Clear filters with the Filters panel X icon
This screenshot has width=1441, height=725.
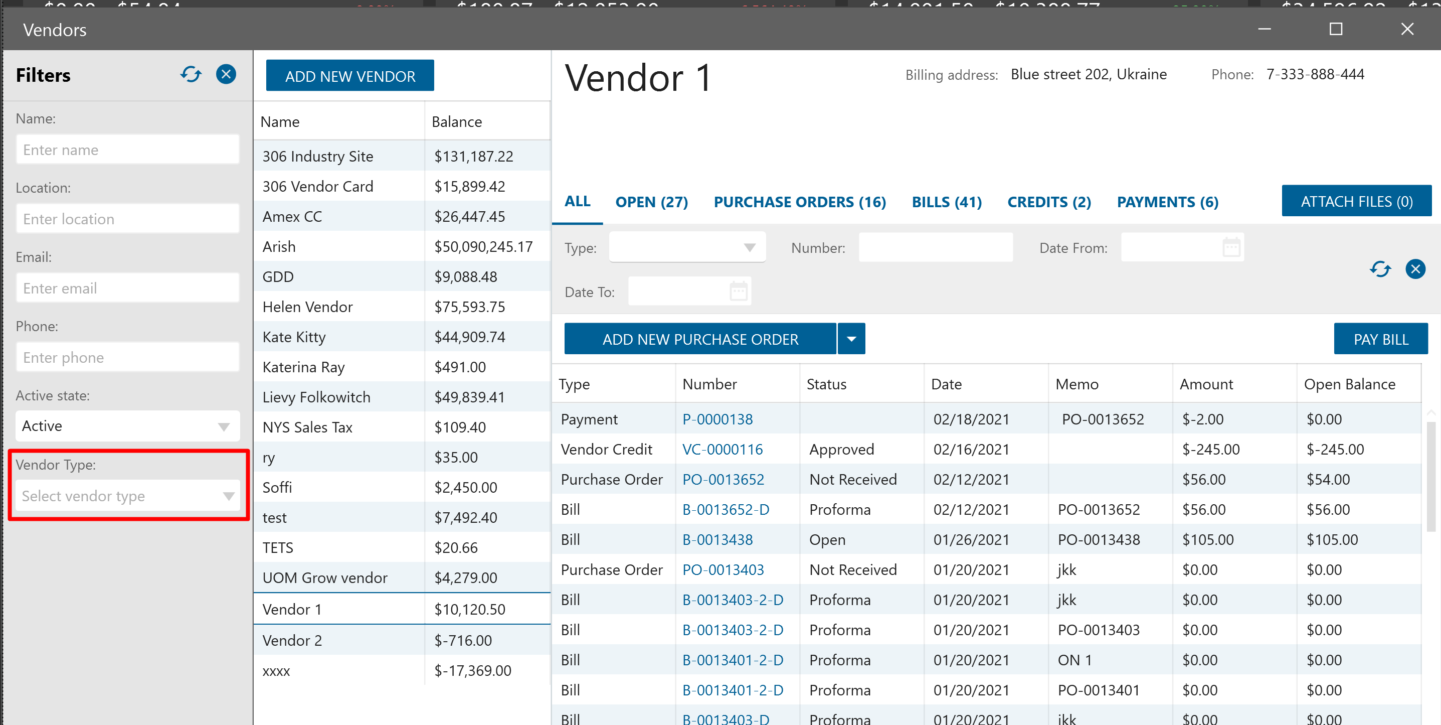pos(226,74)
